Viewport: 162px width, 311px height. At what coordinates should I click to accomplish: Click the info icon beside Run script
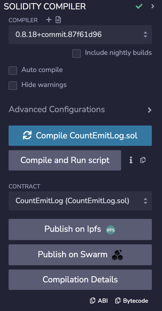pos(131,160)
